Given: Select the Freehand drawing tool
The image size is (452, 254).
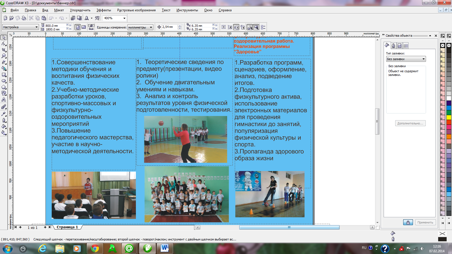Looking at the screenshot, I should pyautogui.click(x=4, y=62).
